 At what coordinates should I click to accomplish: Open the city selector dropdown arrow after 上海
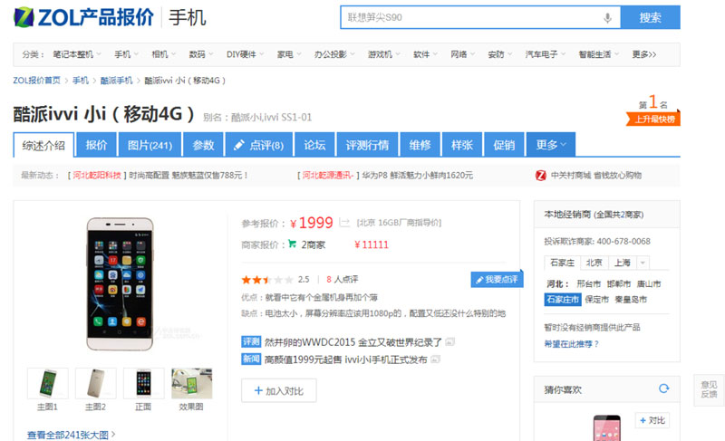[643, 263]
